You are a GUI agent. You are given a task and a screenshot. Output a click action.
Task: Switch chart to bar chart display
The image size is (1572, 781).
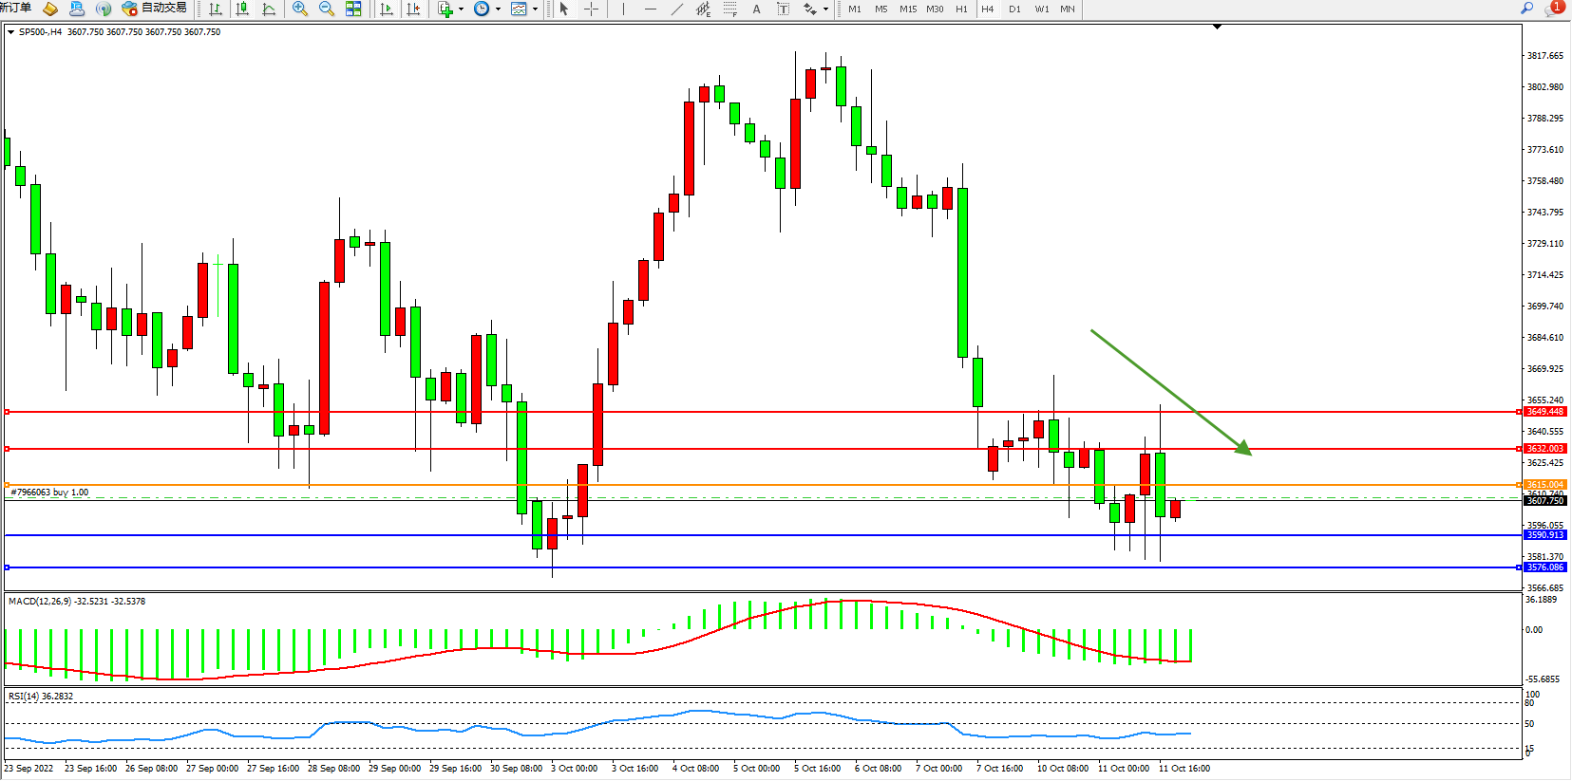[x=216, y=9]
